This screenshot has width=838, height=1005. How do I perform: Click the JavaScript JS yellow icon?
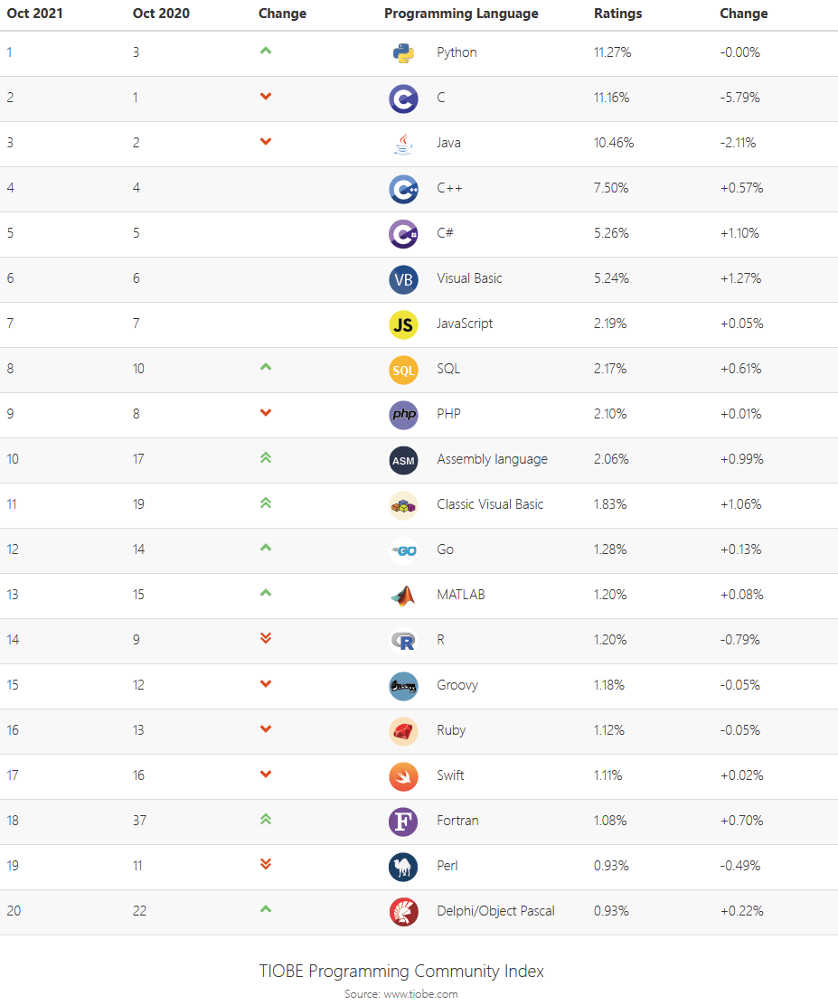[403, 324]
